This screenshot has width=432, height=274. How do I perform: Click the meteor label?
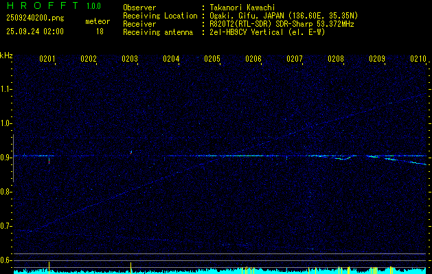[x=98, y=21]
